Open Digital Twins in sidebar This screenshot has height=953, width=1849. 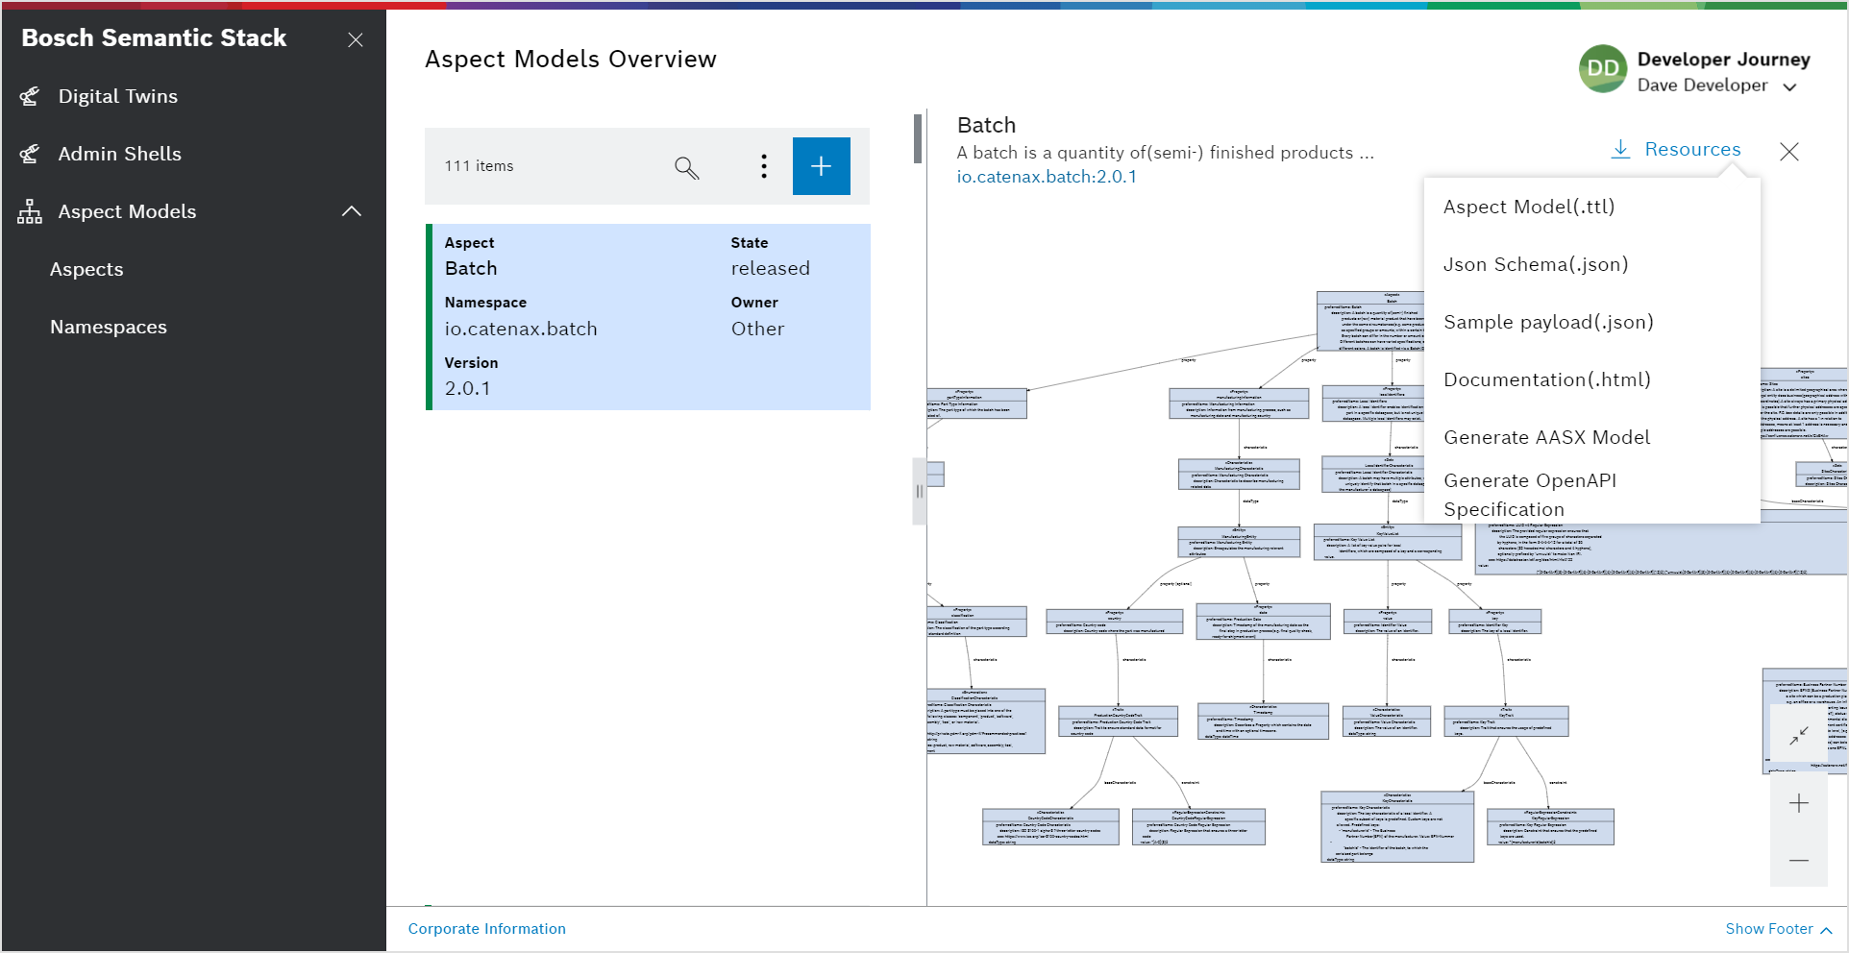[x=117, y=96]
